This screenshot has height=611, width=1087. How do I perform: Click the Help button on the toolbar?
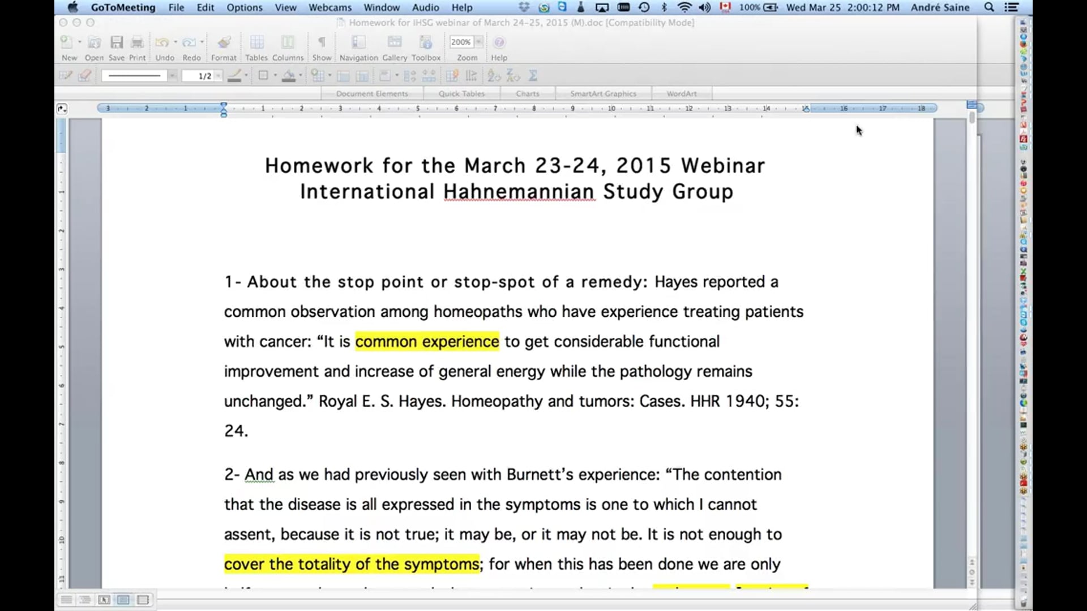pos(499,41)
